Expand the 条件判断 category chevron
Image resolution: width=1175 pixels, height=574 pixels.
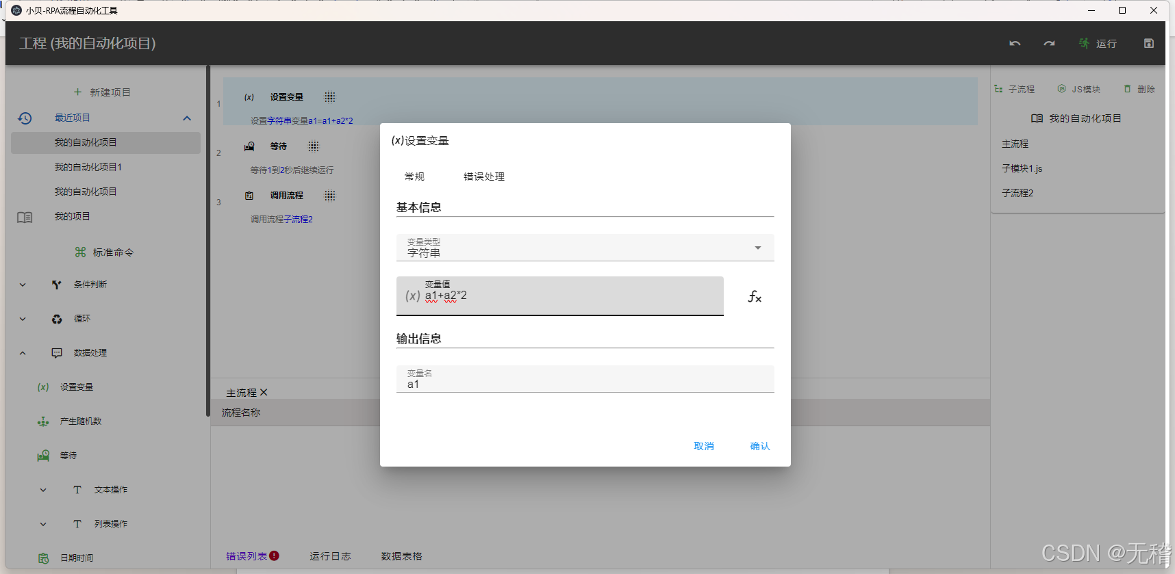click(x=23, y=285)
